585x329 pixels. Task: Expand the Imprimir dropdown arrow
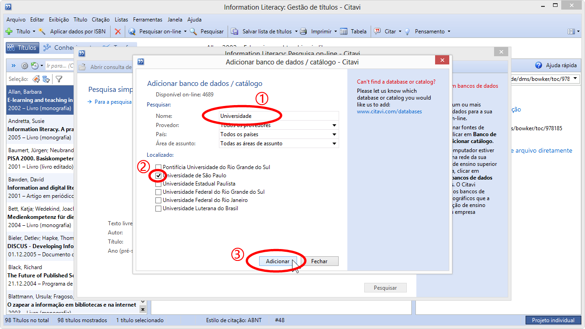coord(335,32)
